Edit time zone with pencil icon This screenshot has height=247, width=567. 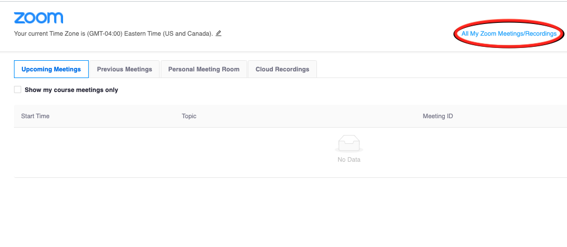click(x=218, y=33)
